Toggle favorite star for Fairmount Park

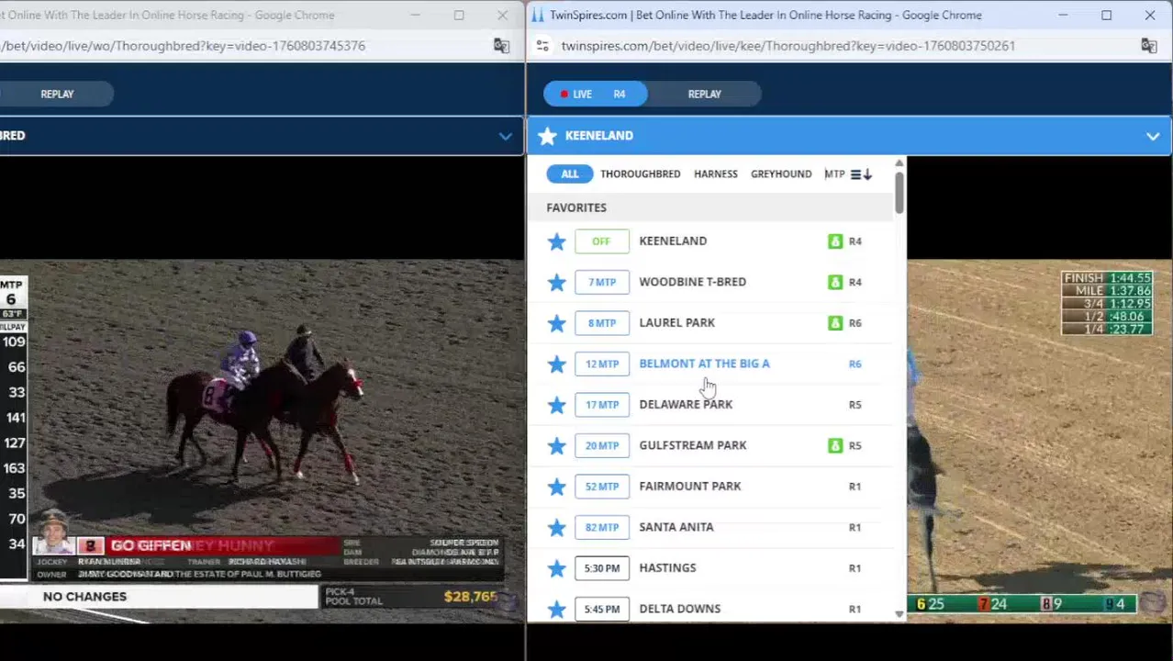[x=556, y=487]
